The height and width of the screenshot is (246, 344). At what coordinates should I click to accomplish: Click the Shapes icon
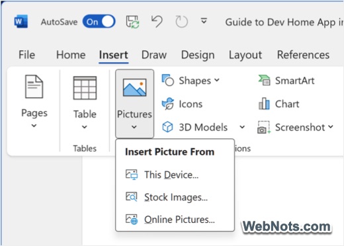(x=168, y=80)
